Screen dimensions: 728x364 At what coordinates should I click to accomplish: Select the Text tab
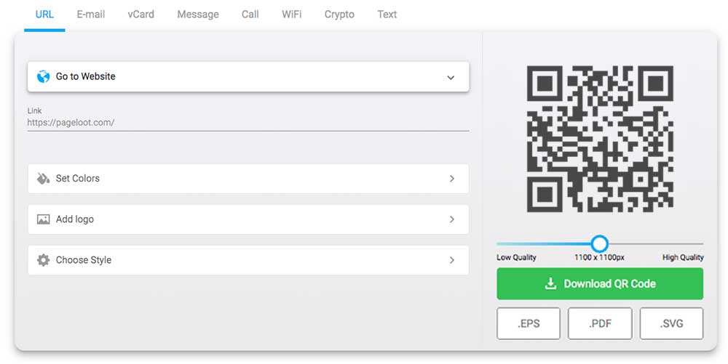387,15
